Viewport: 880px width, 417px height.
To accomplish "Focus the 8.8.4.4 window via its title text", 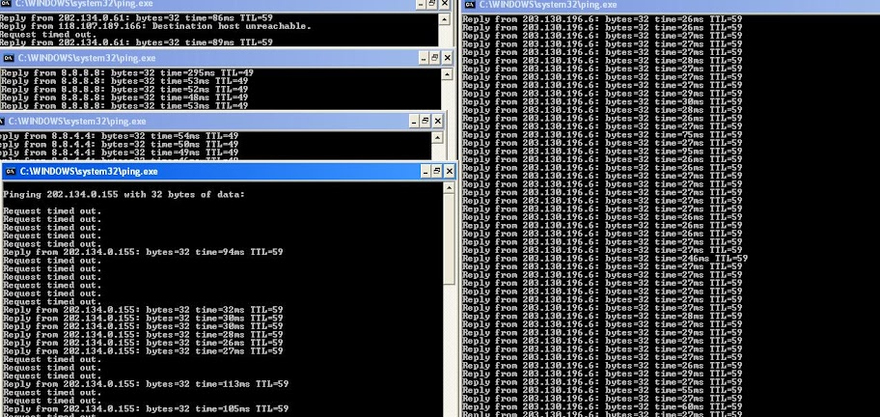I will pos(77,122).
